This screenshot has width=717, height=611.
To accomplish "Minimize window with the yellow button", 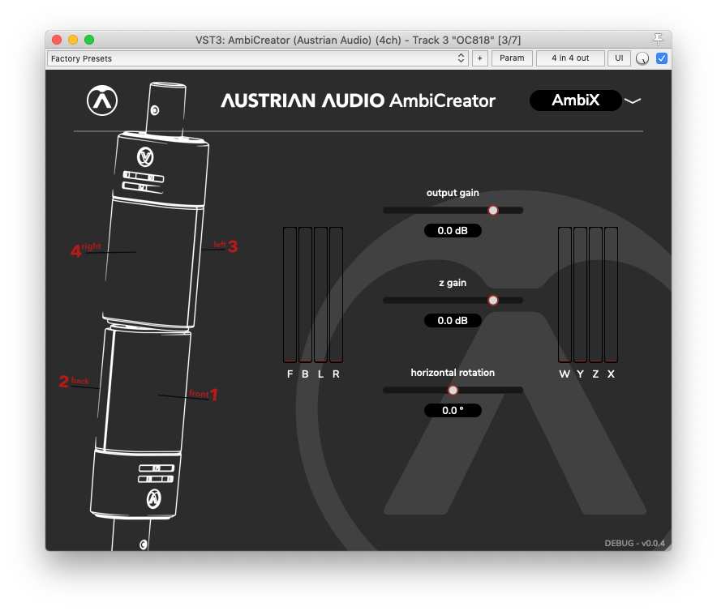I will (x=73, y=40).
